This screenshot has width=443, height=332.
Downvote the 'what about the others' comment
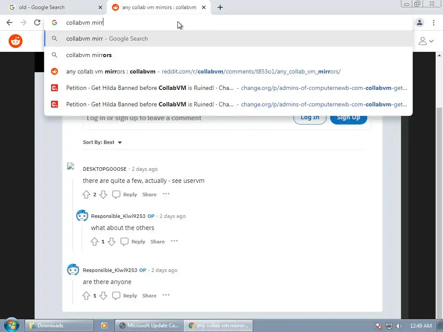click(112, 242)
